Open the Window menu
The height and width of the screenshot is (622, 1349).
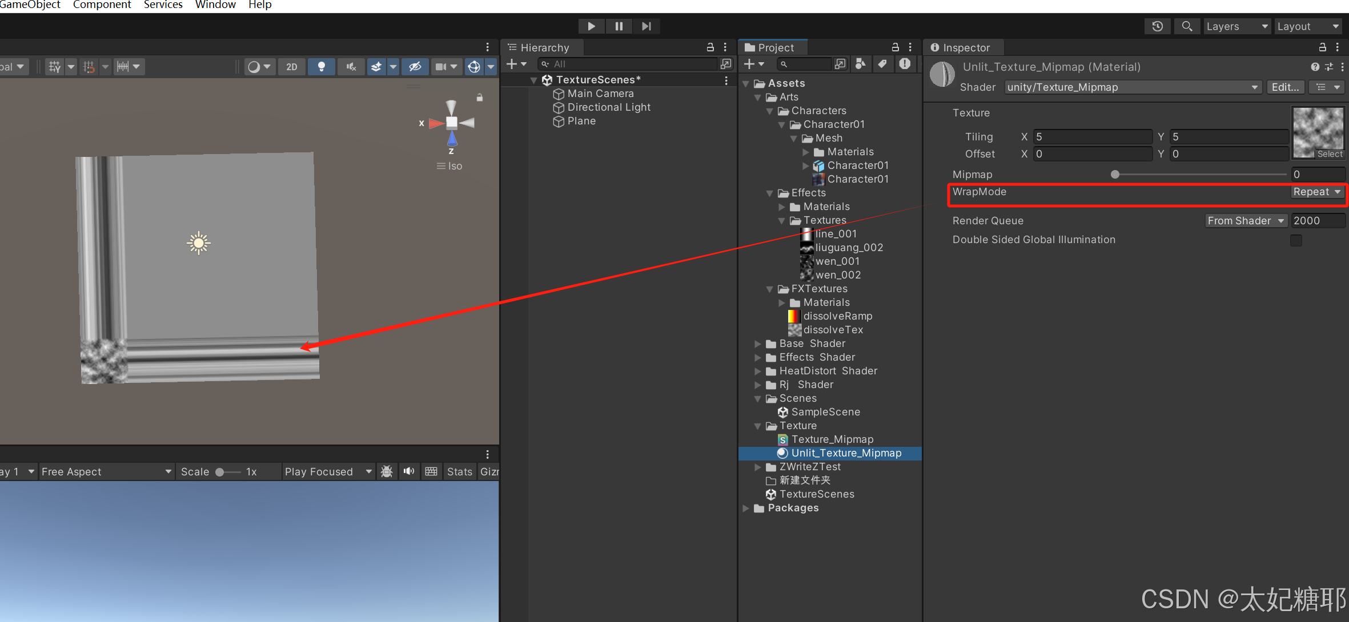215,5
